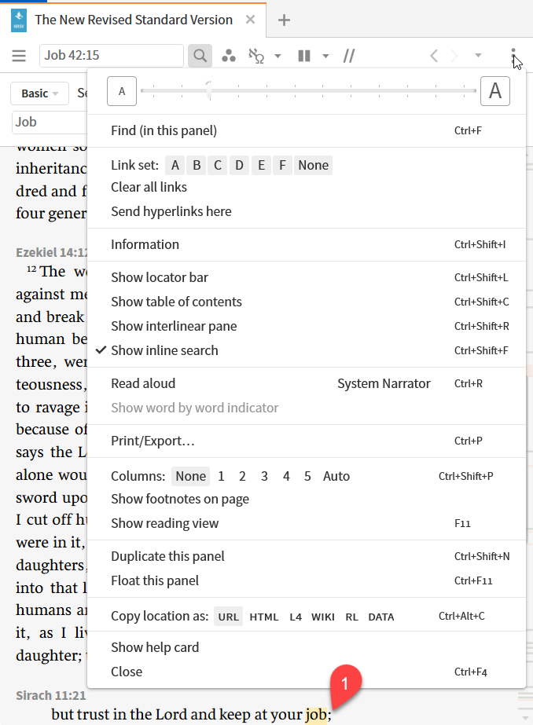Select Duplicate this panel
This screenshot has width=533, height=725.
coord(307,556)
